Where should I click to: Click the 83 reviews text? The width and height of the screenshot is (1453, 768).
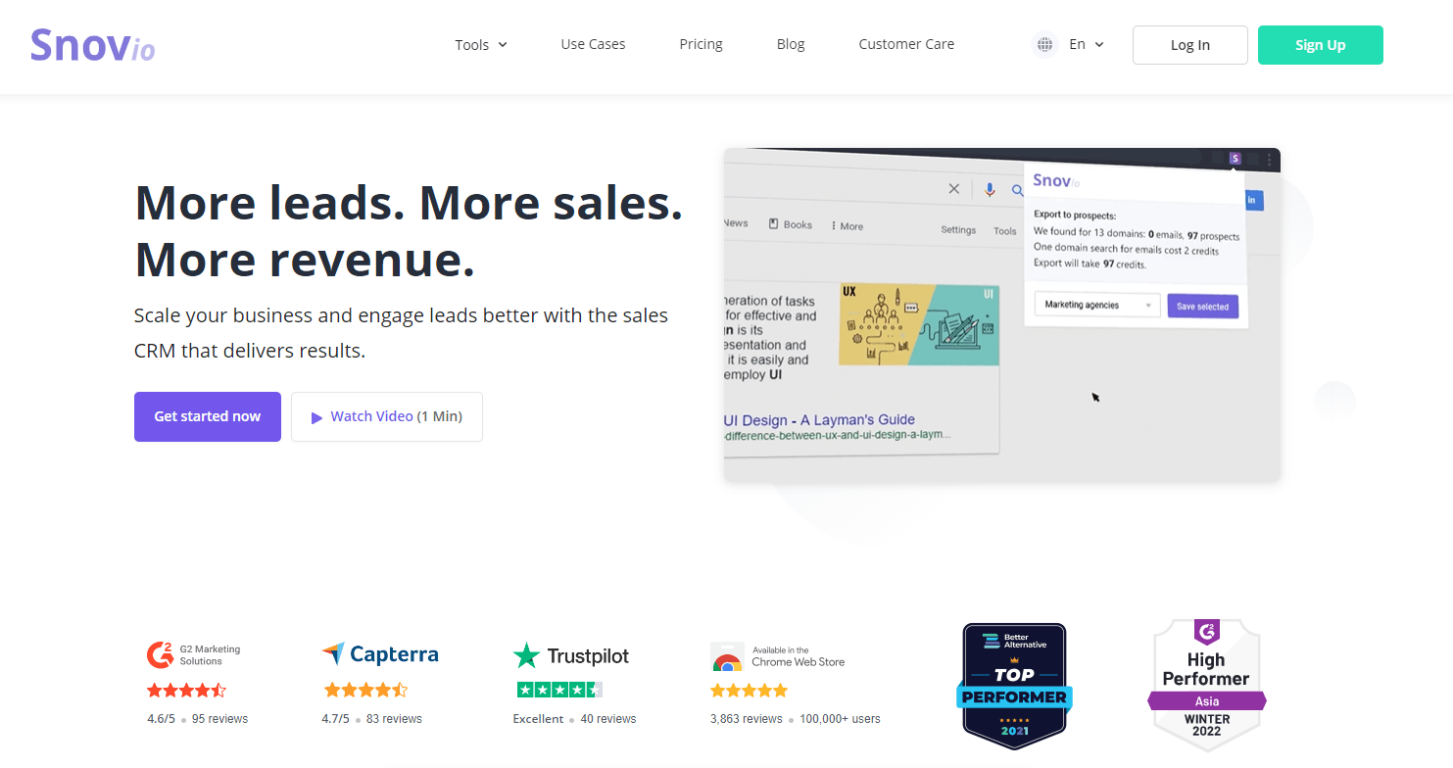(x=394, y=719)
